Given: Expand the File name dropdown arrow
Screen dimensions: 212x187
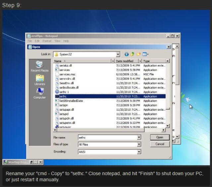Looking at the screenshot, I should coord(139,137).
